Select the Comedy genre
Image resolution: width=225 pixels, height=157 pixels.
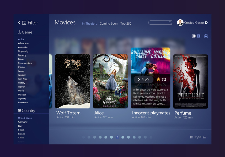coord(22,55)
